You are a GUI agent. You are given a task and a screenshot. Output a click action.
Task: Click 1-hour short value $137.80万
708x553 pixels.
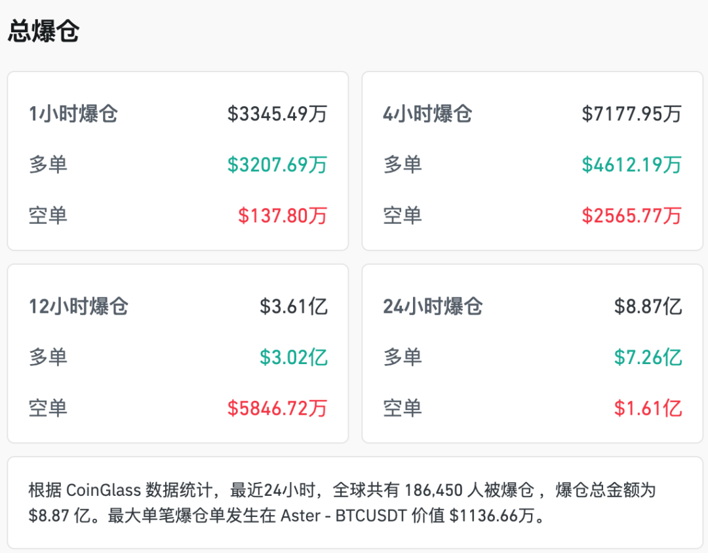tap(282, 215)
